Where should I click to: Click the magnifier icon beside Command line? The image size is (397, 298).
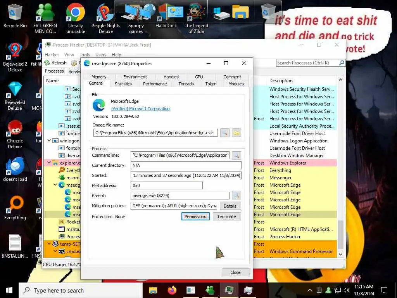[236, 155]
